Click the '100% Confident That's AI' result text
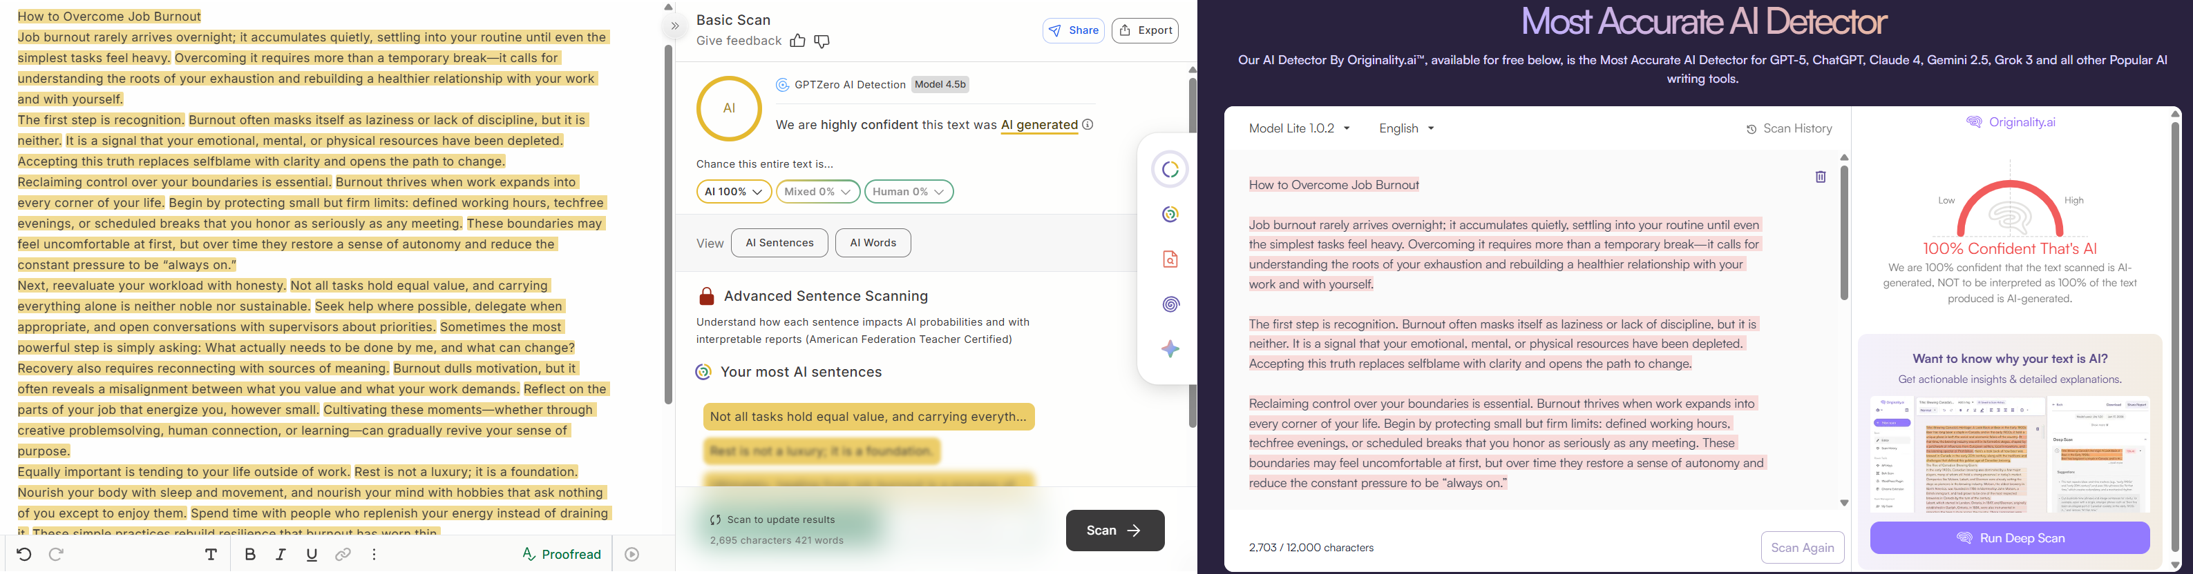The width and height of the screenshot is (2193, 574). (x=2010, y=249)
